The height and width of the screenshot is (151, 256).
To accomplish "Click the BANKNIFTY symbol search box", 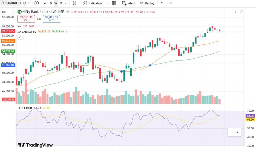I will click(x=11, y=3).
